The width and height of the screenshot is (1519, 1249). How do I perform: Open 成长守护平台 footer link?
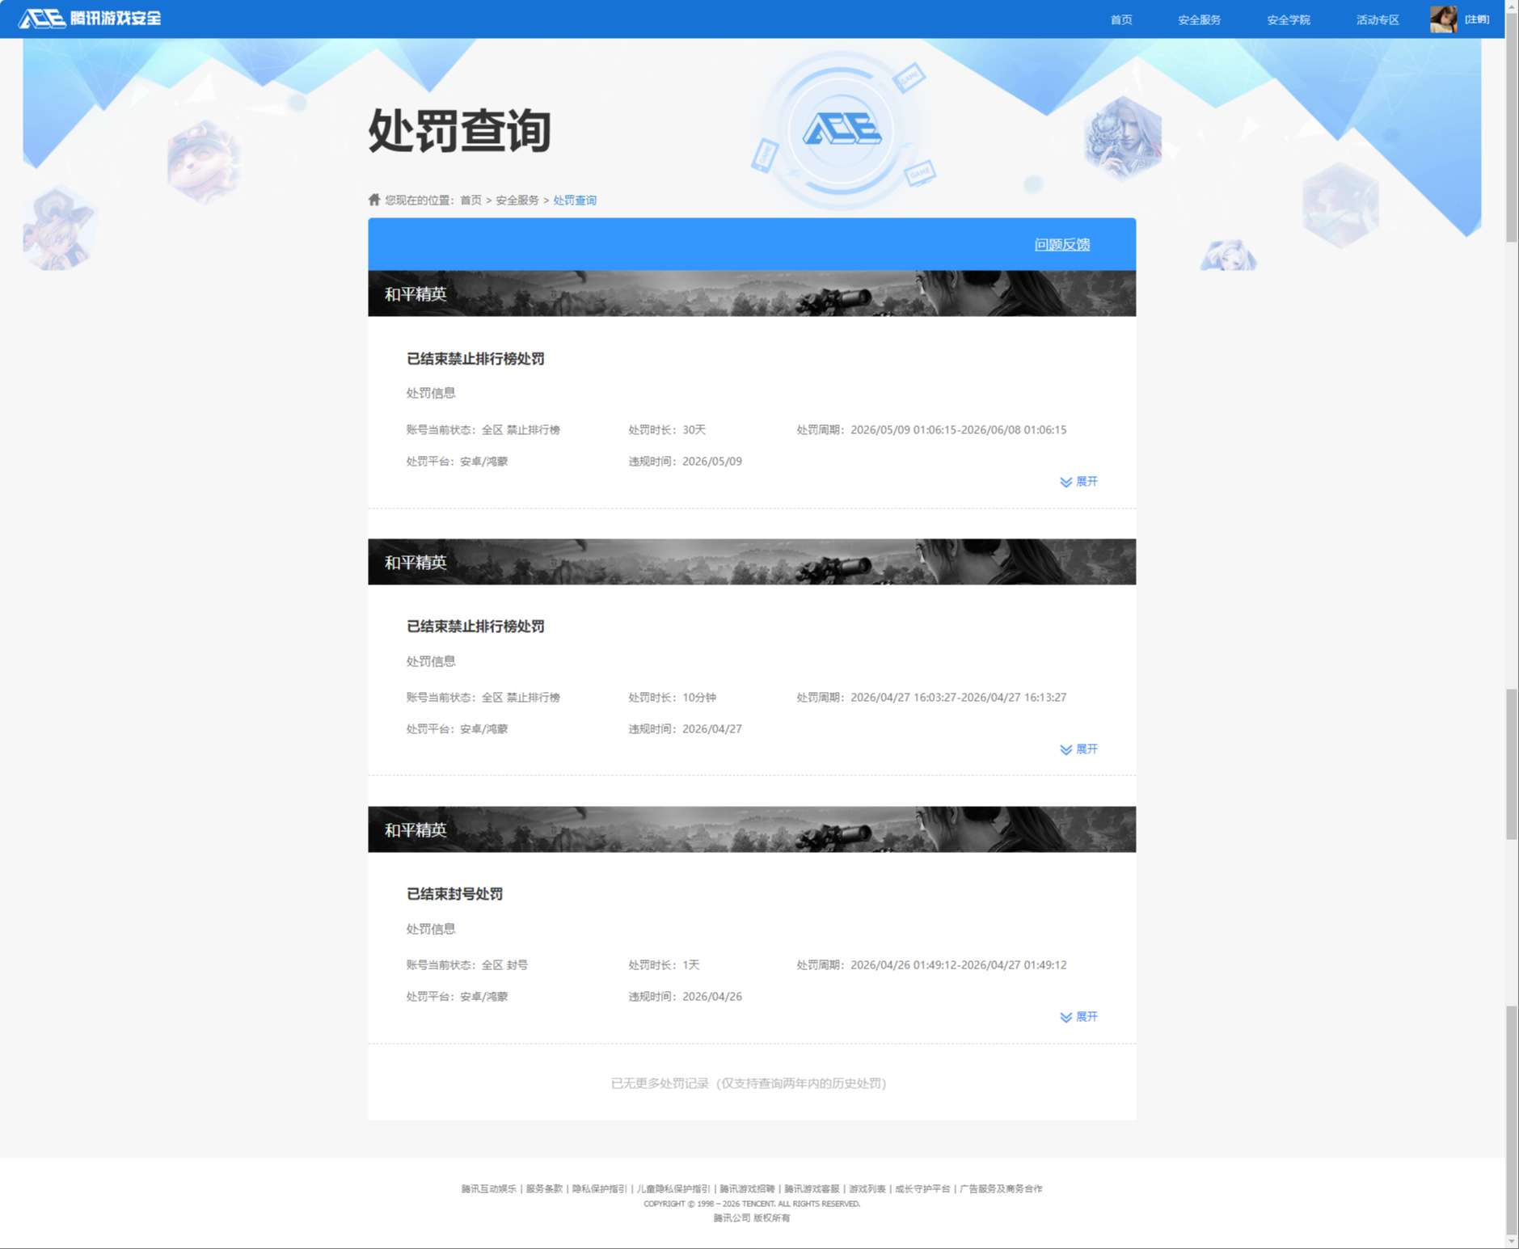pyautogui.click(x=922, y=1189)
